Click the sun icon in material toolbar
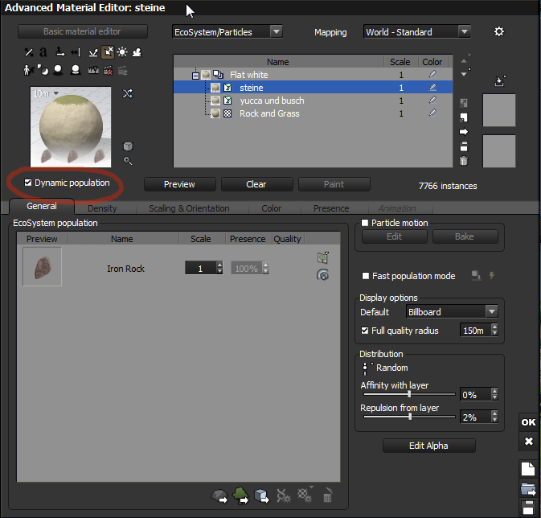 click(122, 52)
